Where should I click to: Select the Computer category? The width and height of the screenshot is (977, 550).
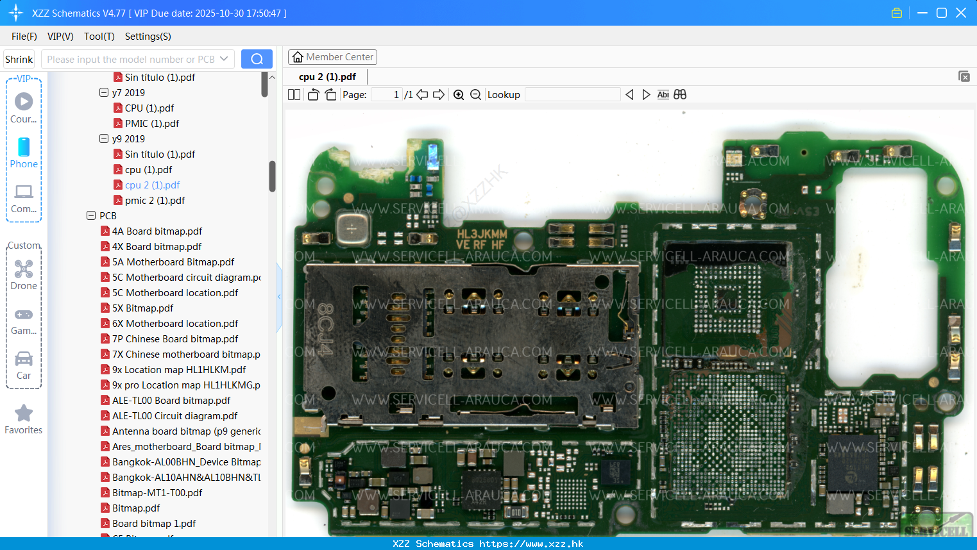(24, 198)
